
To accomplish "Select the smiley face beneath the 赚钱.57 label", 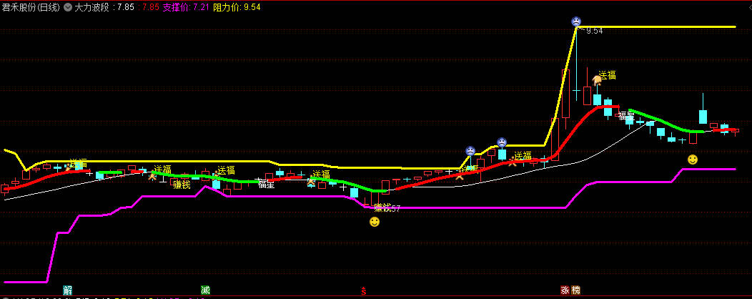I will pos(375,222).
